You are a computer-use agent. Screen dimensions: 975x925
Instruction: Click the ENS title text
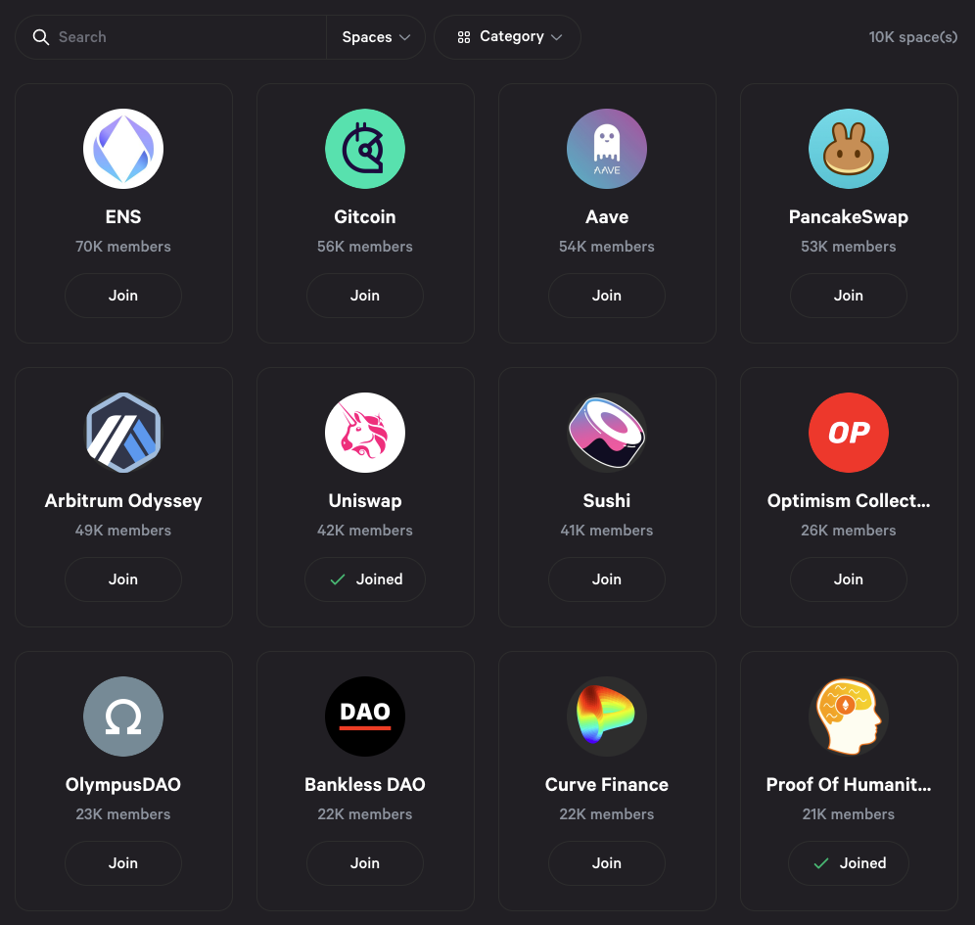coord(123,217)
